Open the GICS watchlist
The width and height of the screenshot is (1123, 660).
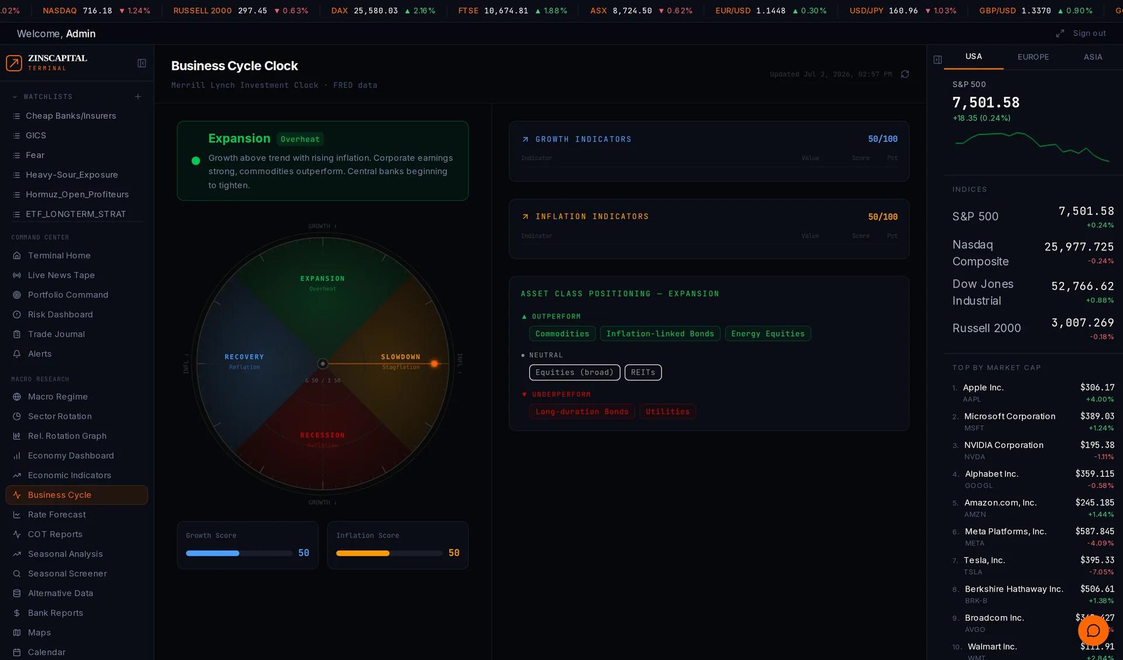click(x=77, y=135)
